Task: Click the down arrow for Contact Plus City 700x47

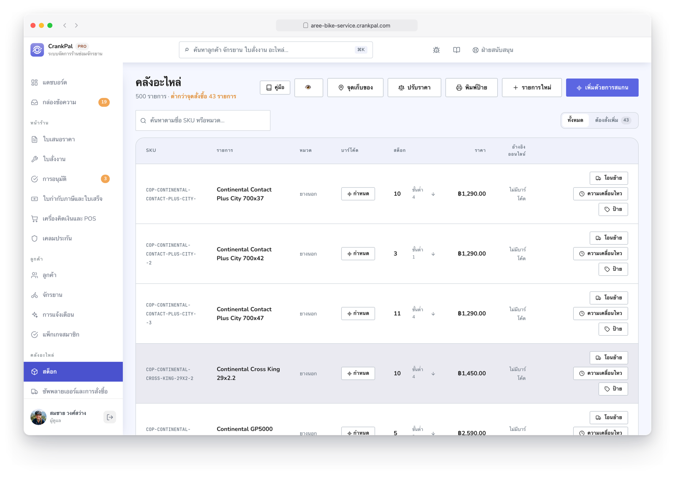Action: pyautogui.click(x=433, y=314)
